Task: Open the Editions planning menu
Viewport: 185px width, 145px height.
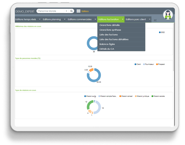Action: (52, 19)
